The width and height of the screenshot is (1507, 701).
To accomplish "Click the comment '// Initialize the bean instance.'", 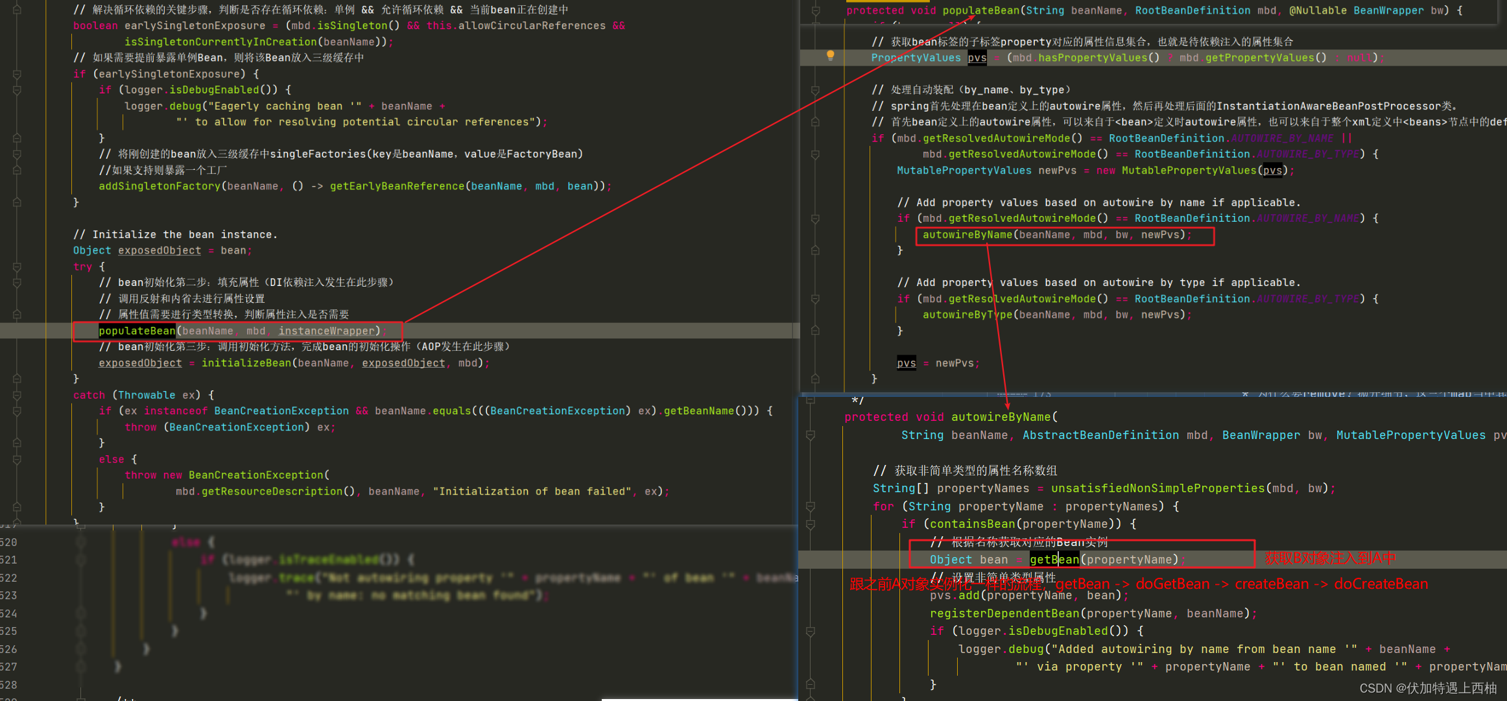I will pos(175,235).
